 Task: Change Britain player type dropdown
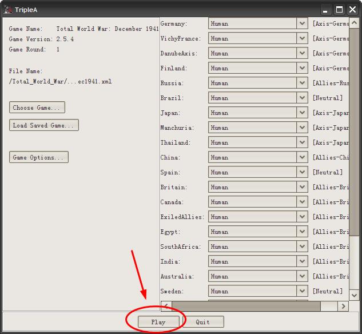[x=258, y=187]
